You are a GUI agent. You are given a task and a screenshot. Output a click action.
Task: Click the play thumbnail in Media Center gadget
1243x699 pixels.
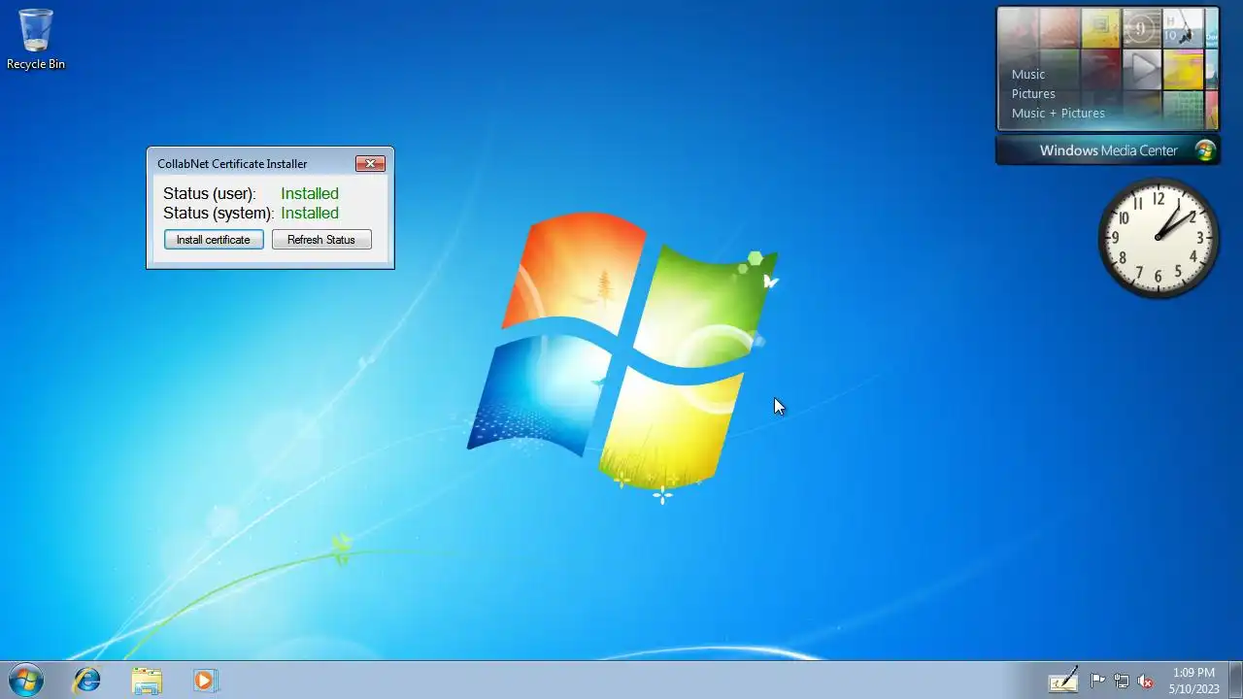[x=1143, y=68]
